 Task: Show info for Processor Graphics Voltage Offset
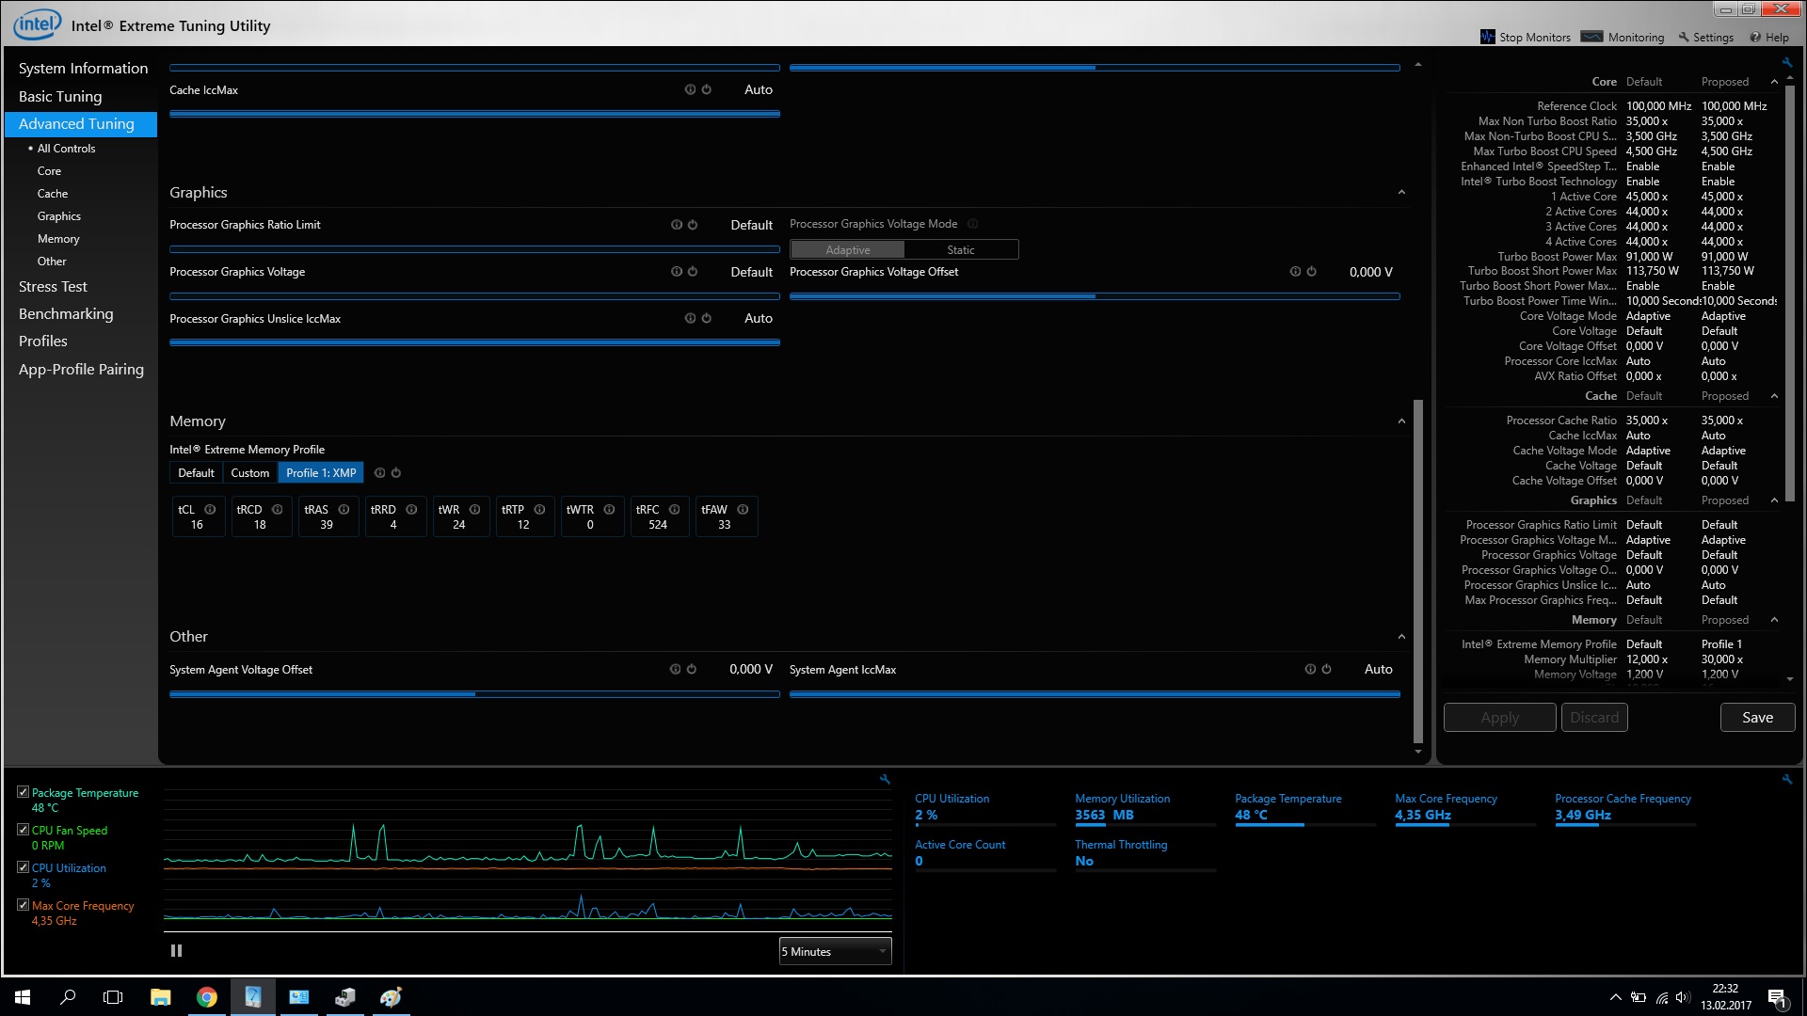coord(1295,272)
